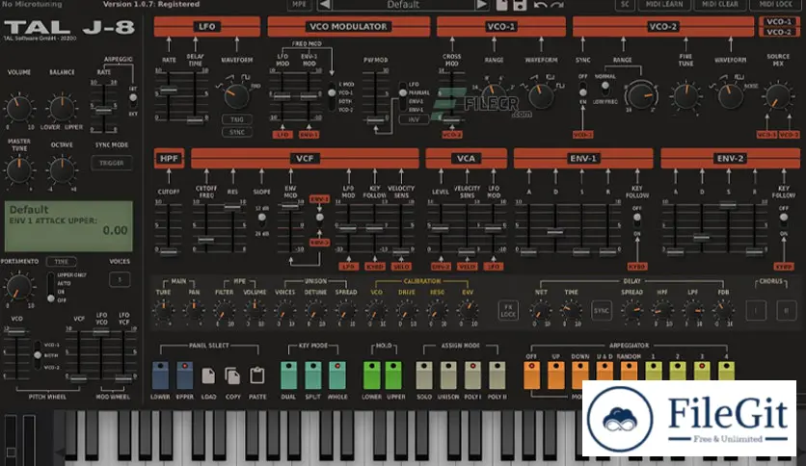
Task: Click the MAIN TUNE knob
Action: coord(164,310)
